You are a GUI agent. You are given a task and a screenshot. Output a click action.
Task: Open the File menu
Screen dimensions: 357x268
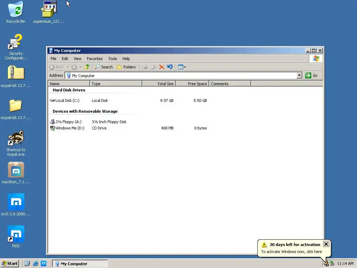(53, 59)
